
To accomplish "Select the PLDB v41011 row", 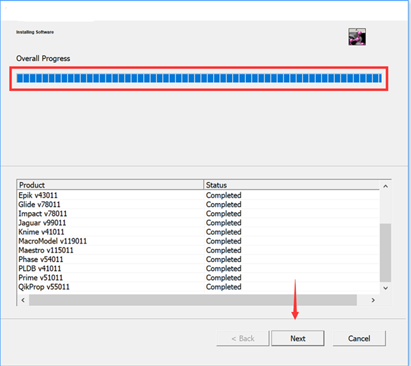I will pos(199,269).
